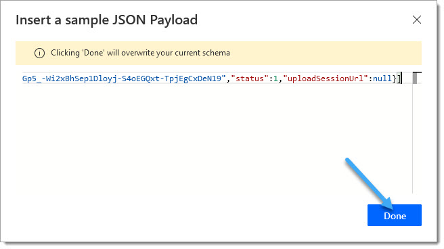Image resolution: width=444 pixels, height=249 pixels.
Task: Close the Insert a sample JSON Payload dialog
Action: [416, 20]
